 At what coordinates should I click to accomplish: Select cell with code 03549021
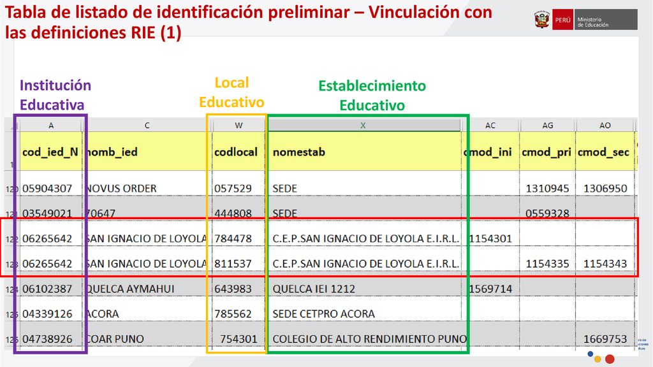pos(51,208)
